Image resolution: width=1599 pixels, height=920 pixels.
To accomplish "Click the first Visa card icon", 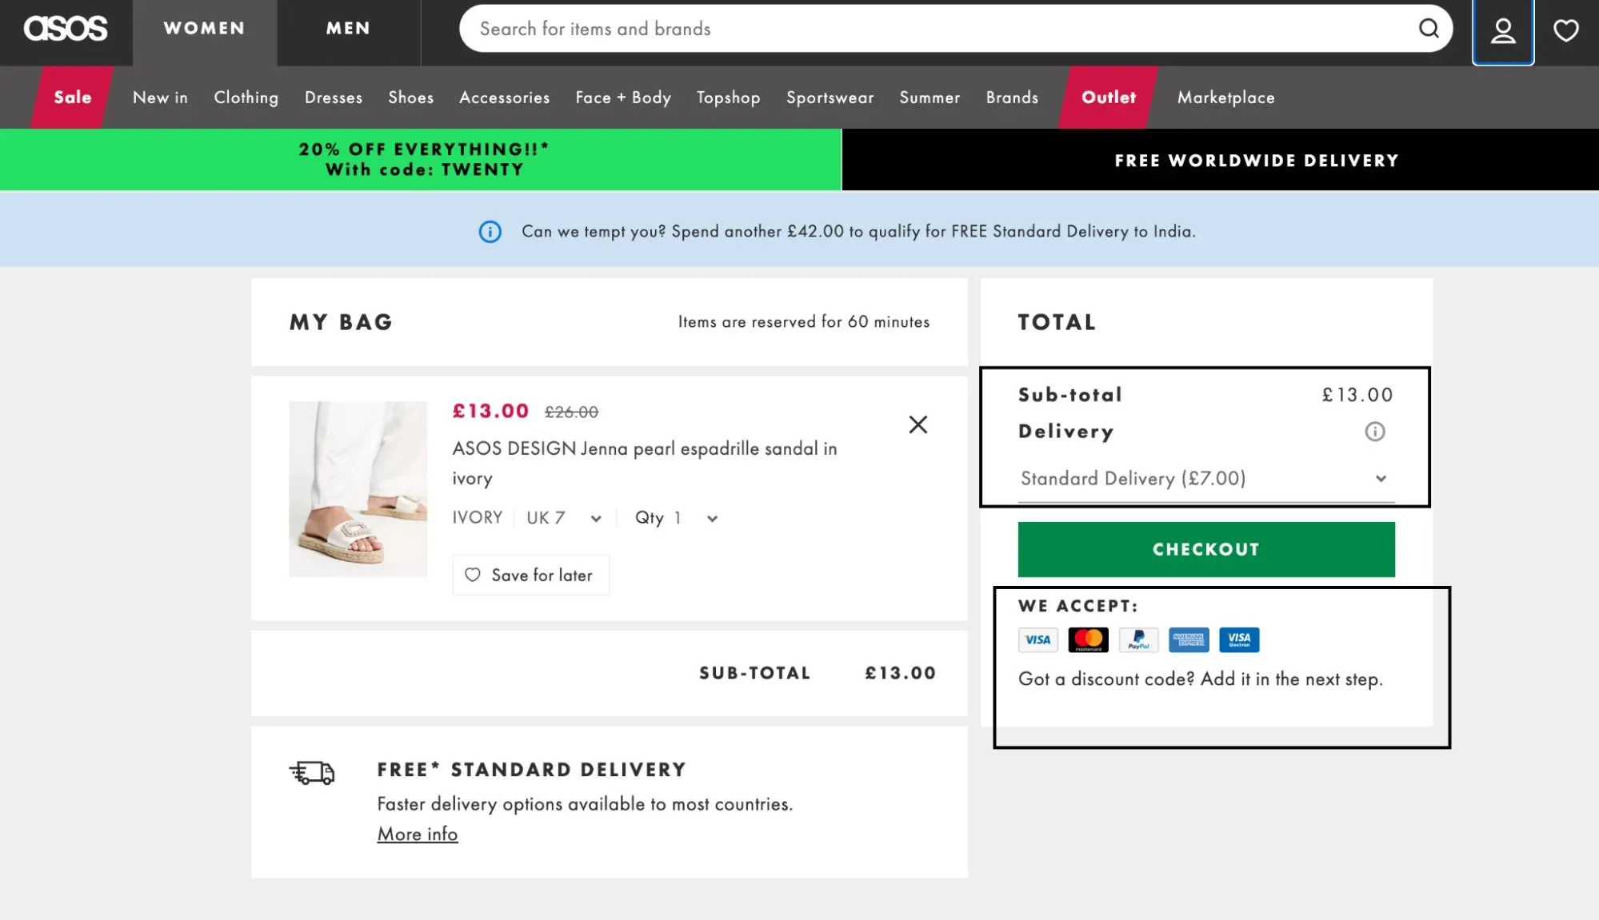I will (1037, 639).
